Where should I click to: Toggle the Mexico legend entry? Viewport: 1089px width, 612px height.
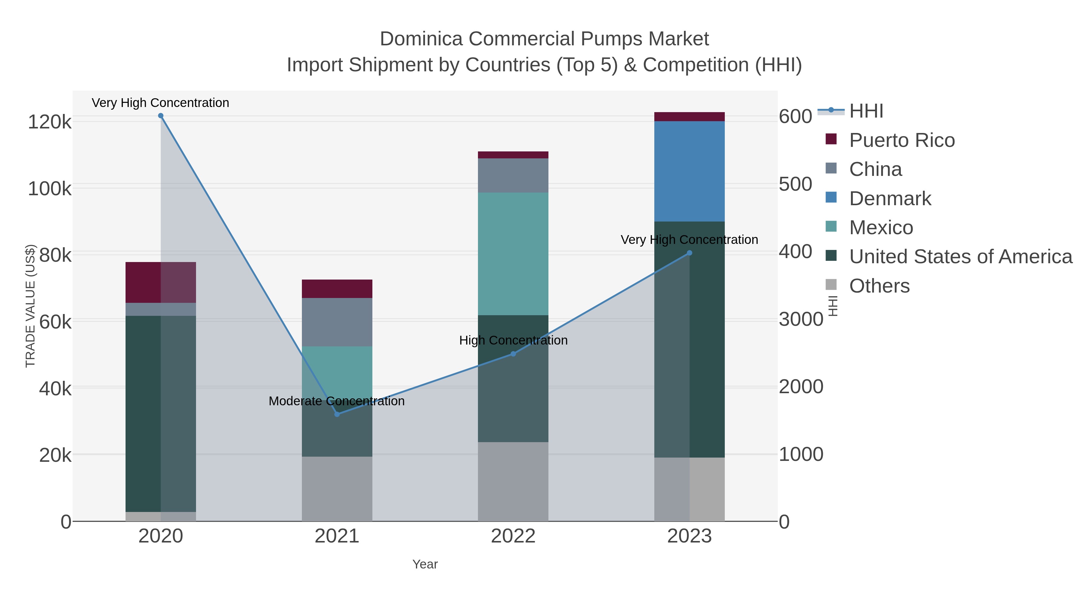pyautogui.click(x=869, y=228)
